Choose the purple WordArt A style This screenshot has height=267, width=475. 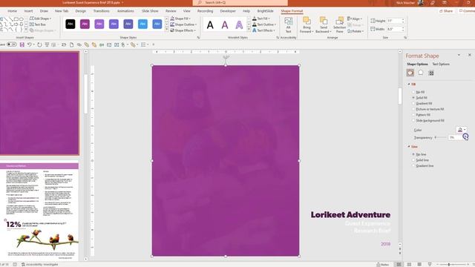click(x=225, y=24)
